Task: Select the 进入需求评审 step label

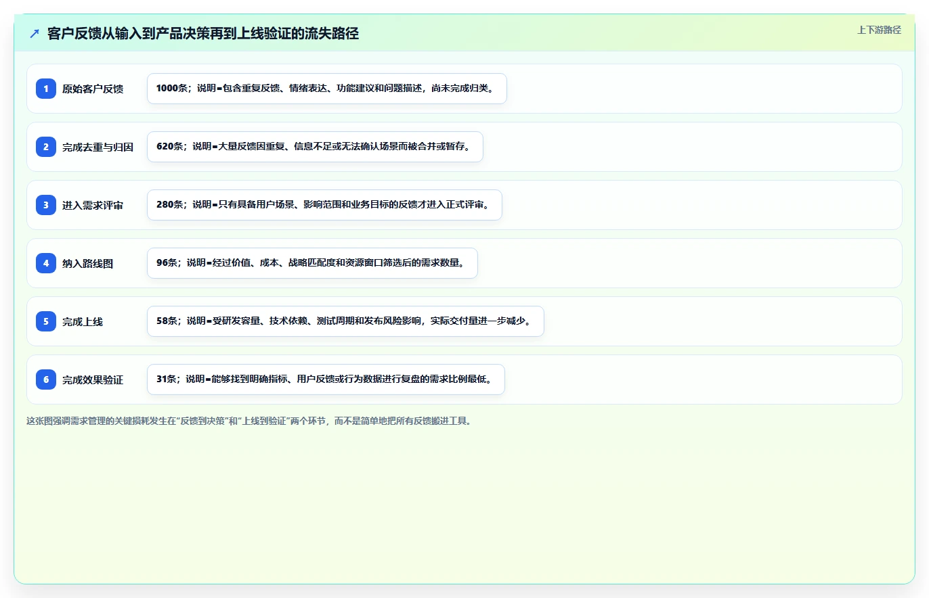Action: 93,205
